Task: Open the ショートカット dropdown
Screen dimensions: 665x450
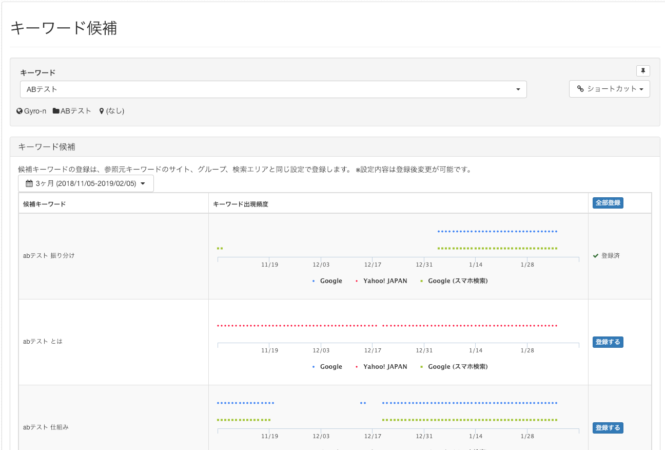Action: (x=610, y=89)
